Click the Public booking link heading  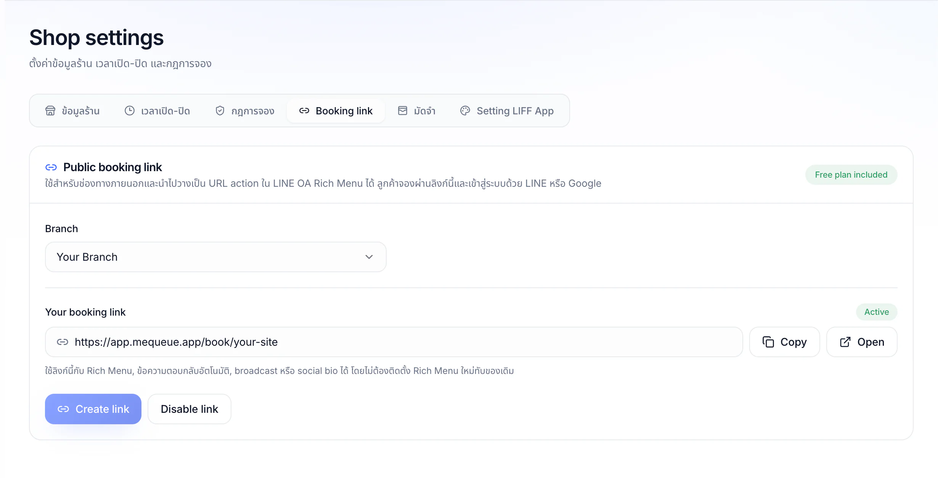pos(112,167)
